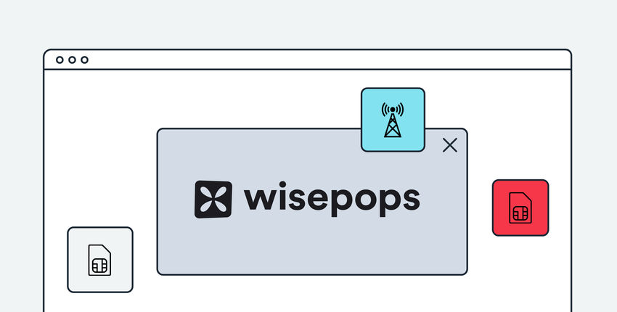This screenshot has height=312, width=617.
Task: Click the radio waves above the tower
Action: (393, 109)
